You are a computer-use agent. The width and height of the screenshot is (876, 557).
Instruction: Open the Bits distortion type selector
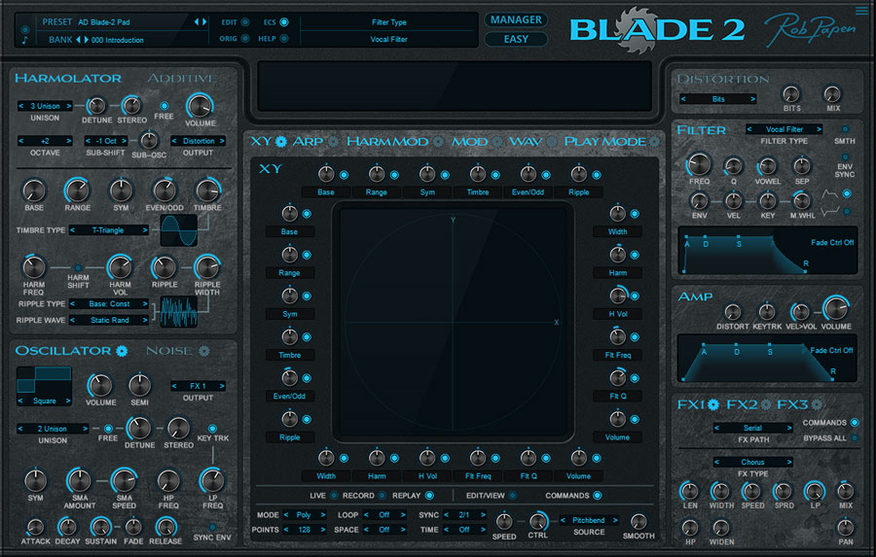pos(718,99)
